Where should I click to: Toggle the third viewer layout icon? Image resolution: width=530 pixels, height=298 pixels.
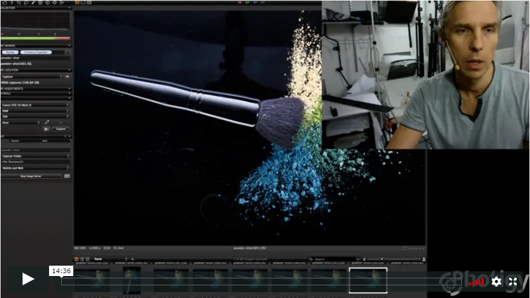[x=89, y=3]
